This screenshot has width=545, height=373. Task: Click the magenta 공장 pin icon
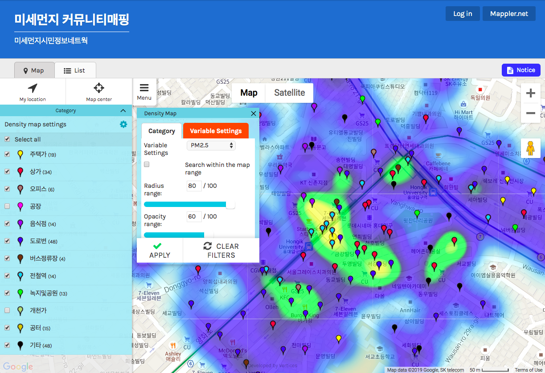(x=20, y=207)
